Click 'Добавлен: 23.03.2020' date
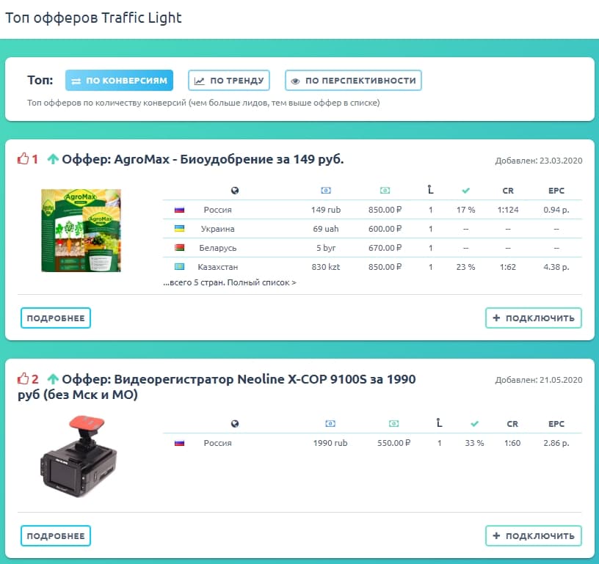Screen dimensions: 599x564 pos(539,161)
